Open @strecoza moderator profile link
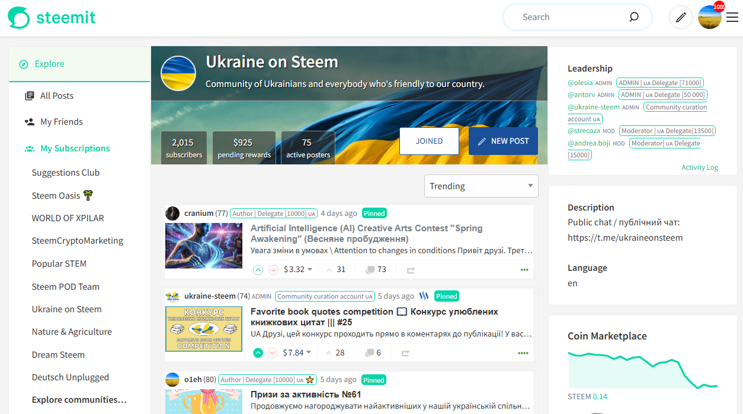The width and height of the screenshot is (743, 414). tap(584, 131)
